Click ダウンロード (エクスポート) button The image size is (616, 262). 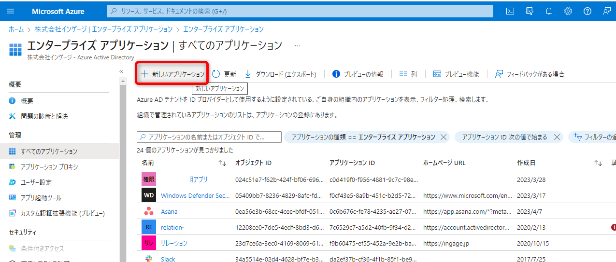[280, 74]
